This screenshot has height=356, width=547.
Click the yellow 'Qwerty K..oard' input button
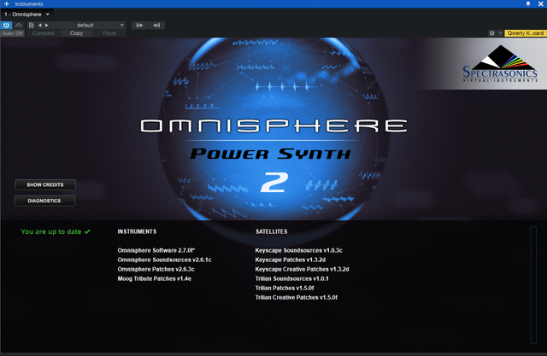click(526, 33)
